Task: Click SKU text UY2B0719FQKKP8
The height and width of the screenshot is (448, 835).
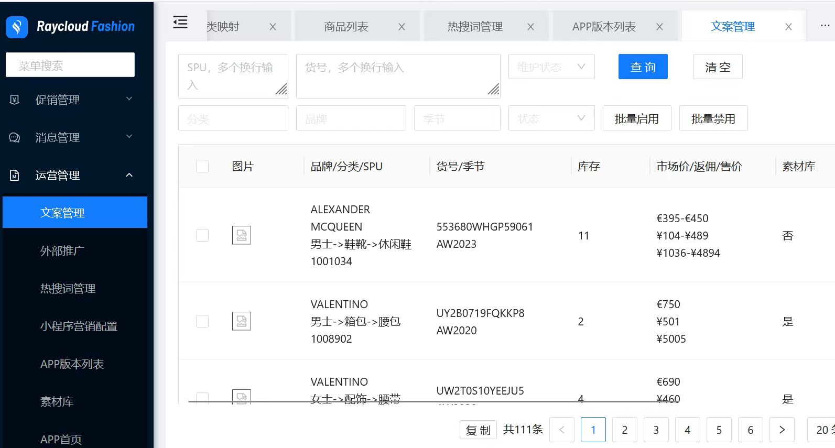Action: click(x=480, y=313)
